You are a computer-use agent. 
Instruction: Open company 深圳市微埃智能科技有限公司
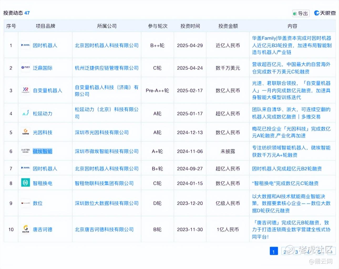(107, 151)
